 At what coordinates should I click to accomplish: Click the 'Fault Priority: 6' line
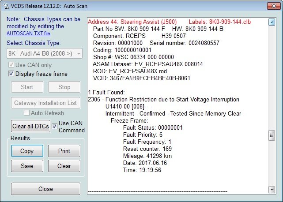pyautogui.click(x=143, y=135)
